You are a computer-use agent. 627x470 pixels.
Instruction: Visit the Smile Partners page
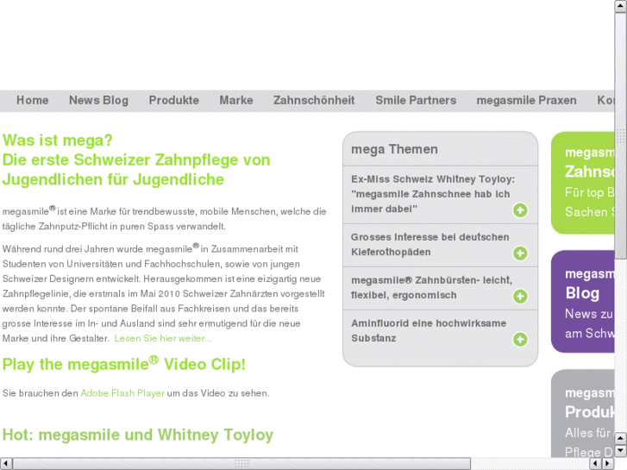[416, 100]
